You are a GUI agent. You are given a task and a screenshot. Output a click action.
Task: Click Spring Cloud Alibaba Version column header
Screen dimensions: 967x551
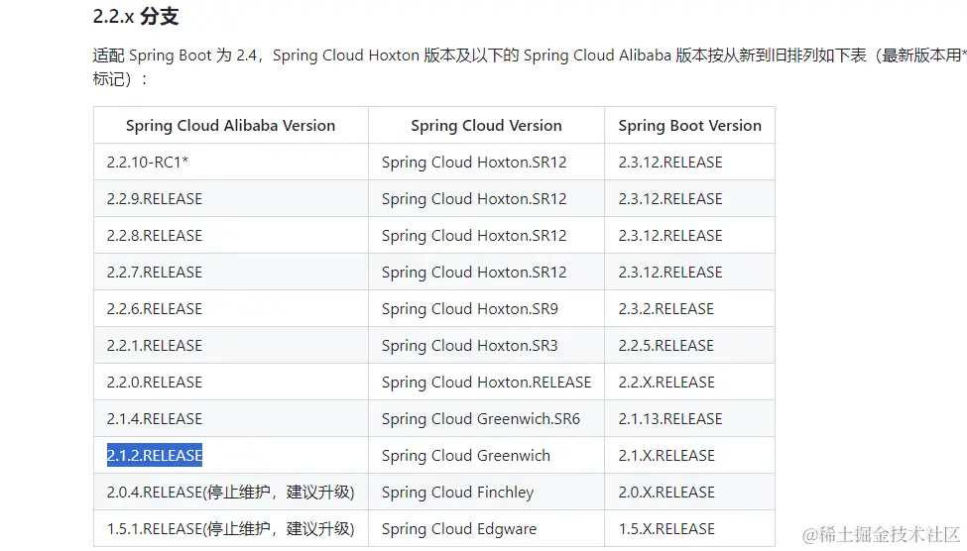pyautogui.click(x=230, y=126)
